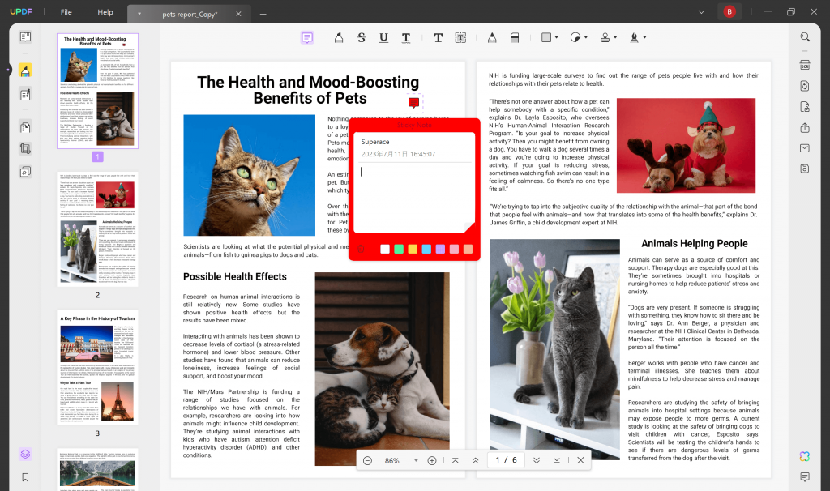Choose the pink sticky note color
Image resolution: width=830 pixels, height=491 pixels.
(x=454, y=249)
